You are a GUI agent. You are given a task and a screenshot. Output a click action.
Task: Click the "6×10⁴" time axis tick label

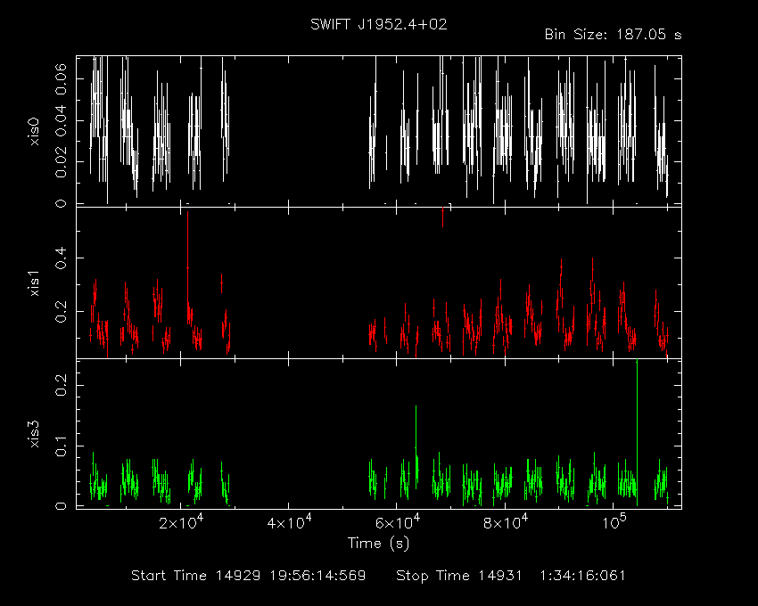398,522
